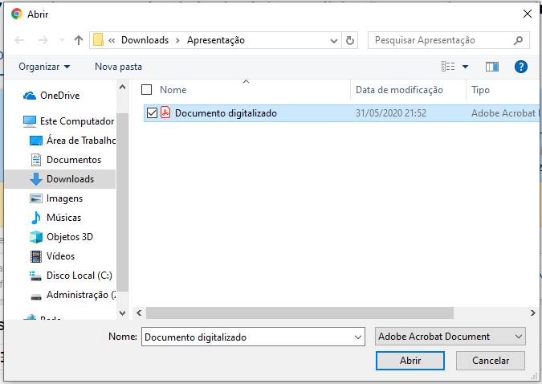Click the Este Computador monitor icon
Screen dimensions: 542x384
(x=30, y=121)
